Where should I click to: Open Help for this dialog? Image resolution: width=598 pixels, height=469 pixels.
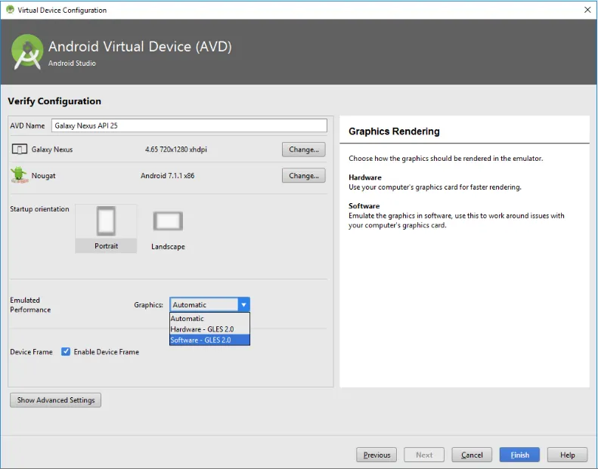(x=567, y=455)
